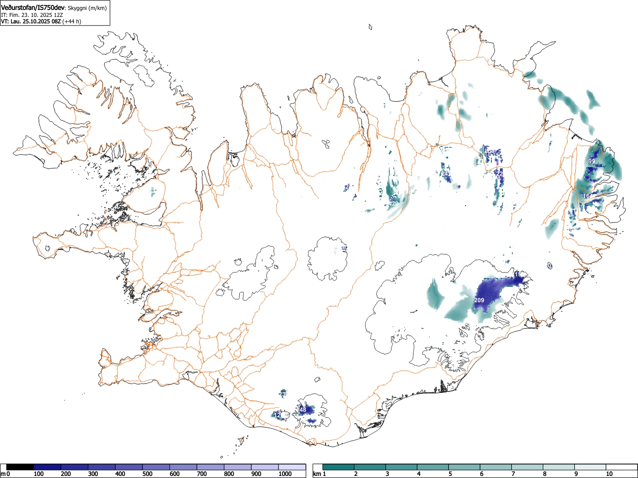The width and height of the screenshot is (638, 478).
Task: Click the km legend tick label 7
Action: point(513,474)
